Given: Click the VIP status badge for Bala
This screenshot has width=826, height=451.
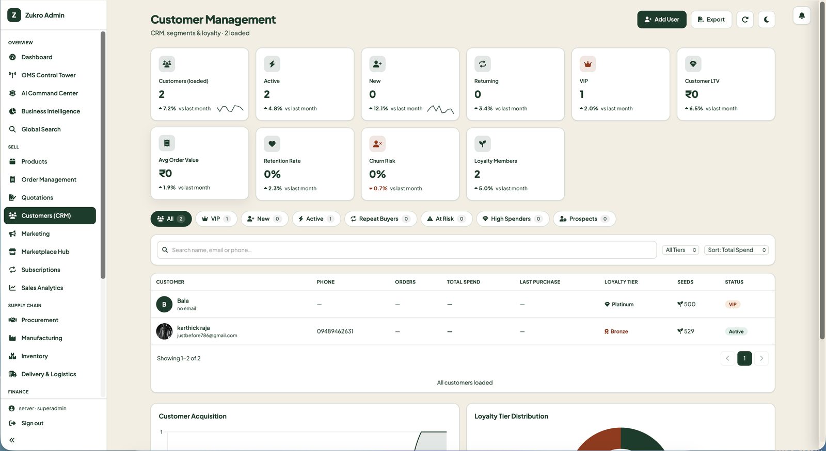Looking at the screenshot, I should (733, 305).
